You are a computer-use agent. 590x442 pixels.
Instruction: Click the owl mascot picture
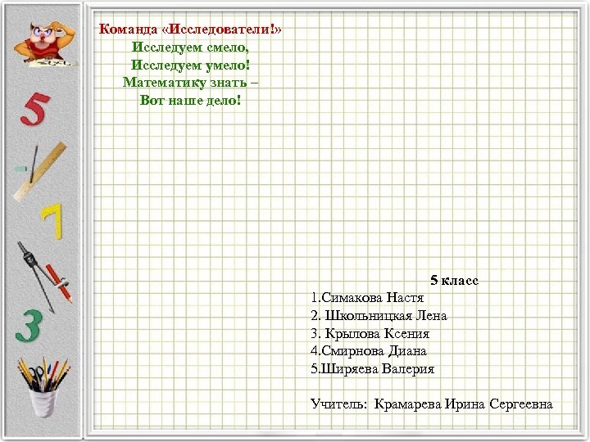click(x=46, y=44)
